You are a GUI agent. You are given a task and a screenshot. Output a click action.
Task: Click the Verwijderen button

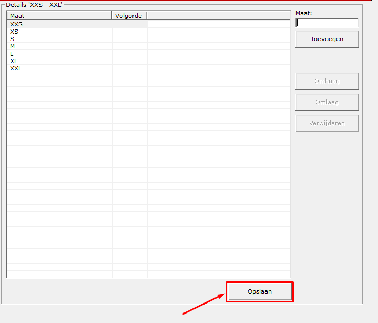point(327,123)
